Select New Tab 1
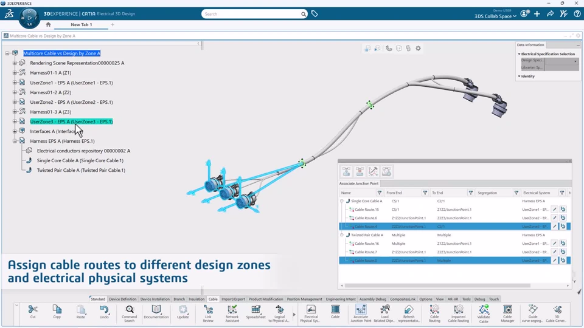This screenshot has width=584, height=328. [x=81, y=24]
